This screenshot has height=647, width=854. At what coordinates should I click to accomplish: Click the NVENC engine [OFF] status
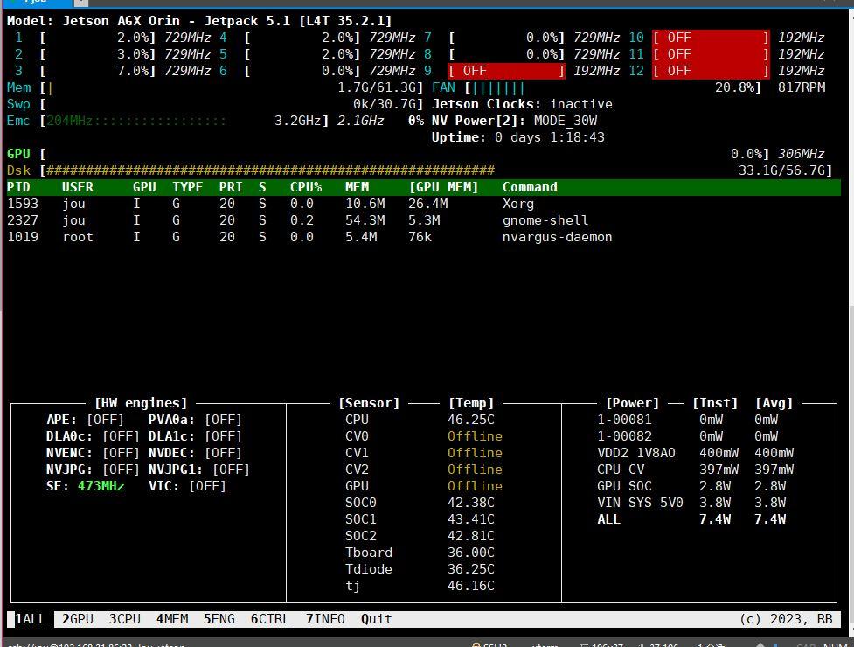tap(121, 453)
